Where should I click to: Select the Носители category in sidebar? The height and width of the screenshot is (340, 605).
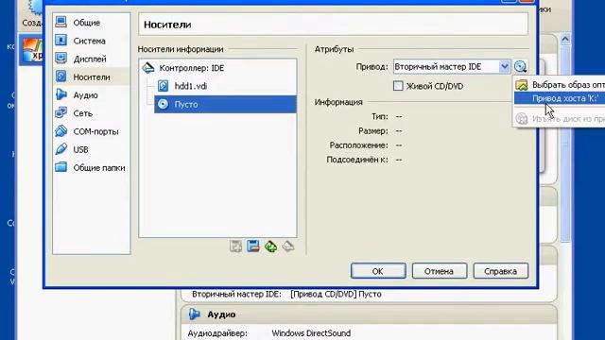[x=92, y=76]
